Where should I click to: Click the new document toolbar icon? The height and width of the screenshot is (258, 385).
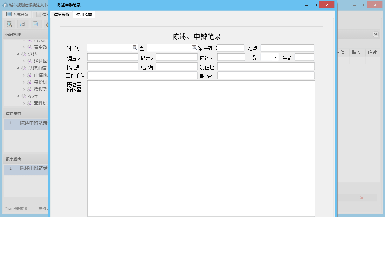[x=35, y=24]
